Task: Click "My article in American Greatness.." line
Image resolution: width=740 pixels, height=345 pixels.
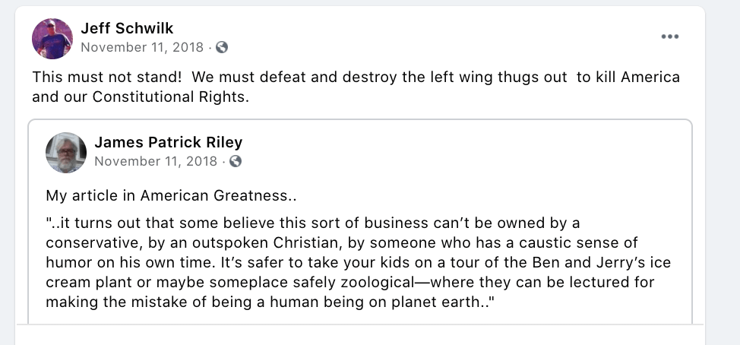Action: pyautogui.click(x=171, y=195)
